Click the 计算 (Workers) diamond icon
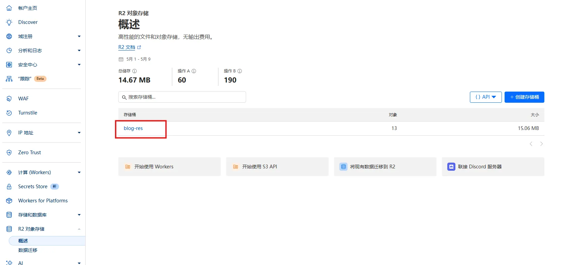The width and height of the screenshot is (572, 265). pyautogui.click(x=9, y=172)
